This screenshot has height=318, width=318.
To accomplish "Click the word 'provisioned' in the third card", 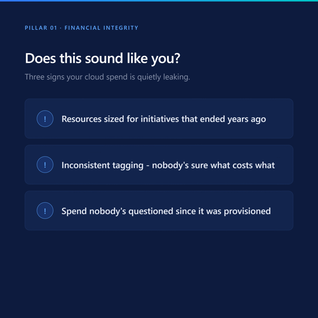I will click(x=247, y=211).
